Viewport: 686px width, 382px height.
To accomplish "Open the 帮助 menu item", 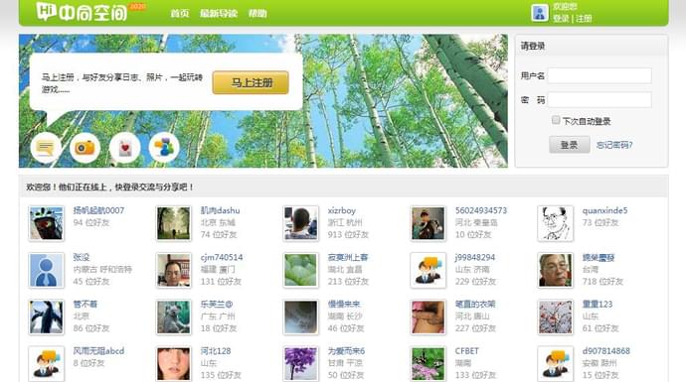I will [257, 14].
